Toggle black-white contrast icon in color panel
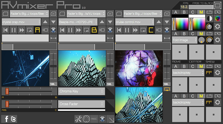The height and width of the screenshot is (124, 223). click(x=209, y=18)
